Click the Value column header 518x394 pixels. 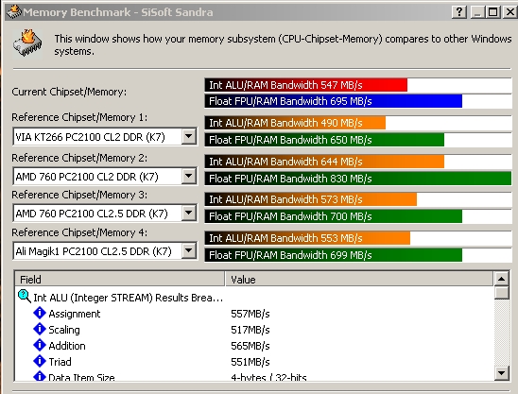[x=359, y=280]
